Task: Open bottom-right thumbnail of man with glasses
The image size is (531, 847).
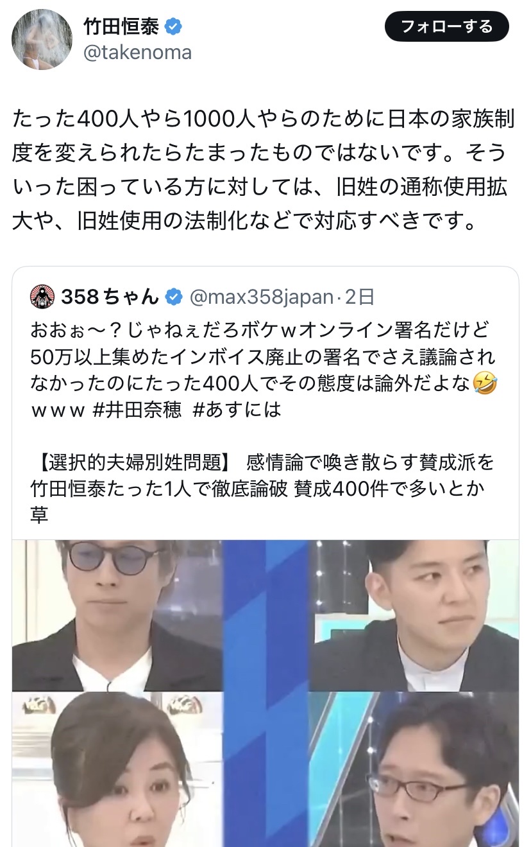Action: coord(414,769)
